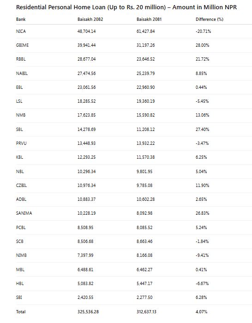Select SANIMA's difference value 26.83%
Image resolution: width=252 pixels, height=323 pixels.
click(202, 213)
